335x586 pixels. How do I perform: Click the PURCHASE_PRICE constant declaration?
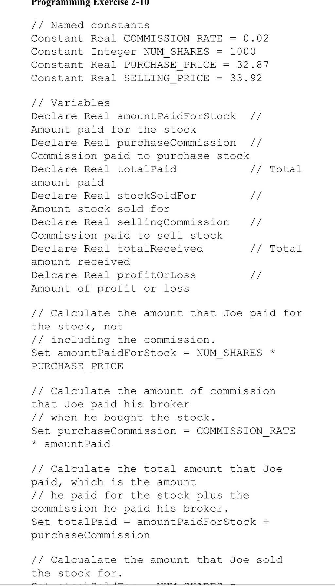point(150,65)
